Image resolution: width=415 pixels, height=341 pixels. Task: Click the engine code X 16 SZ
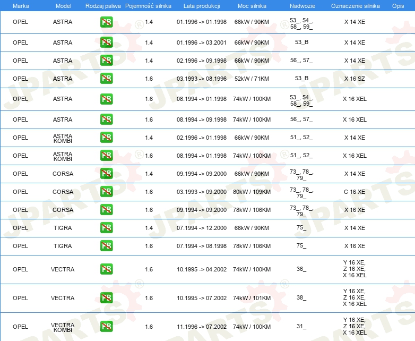point(355,79)
